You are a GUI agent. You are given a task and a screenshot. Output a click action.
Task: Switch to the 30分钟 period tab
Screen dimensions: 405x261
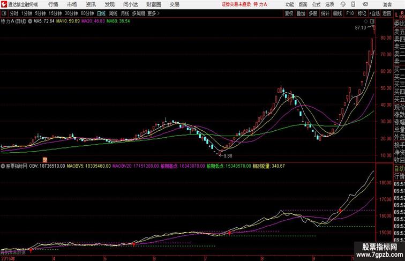click(71, 13)
